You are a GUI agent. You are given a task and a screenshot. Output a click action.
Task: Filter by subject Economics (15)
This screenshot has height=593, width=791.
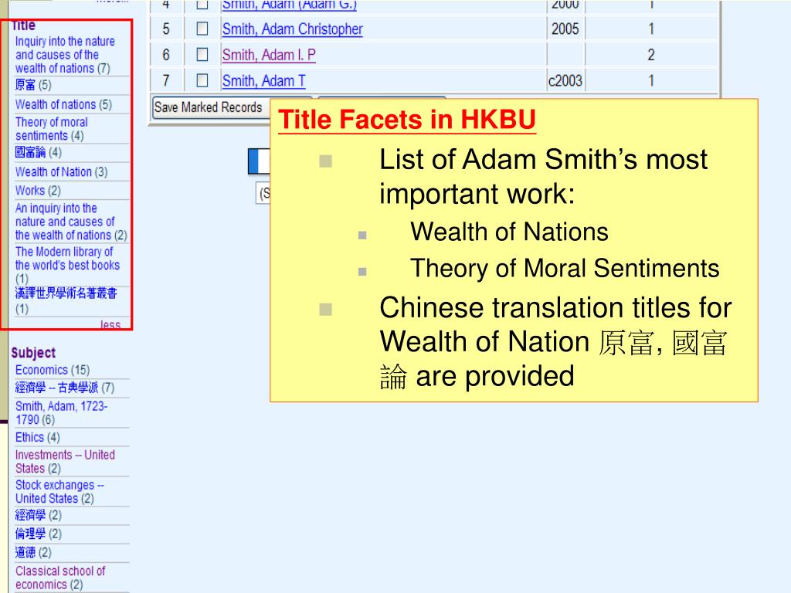(53, 370)
